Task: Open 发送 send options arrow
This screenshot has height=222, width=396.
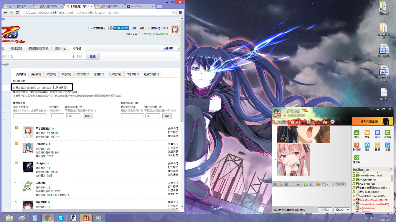Action: (348, 210)
